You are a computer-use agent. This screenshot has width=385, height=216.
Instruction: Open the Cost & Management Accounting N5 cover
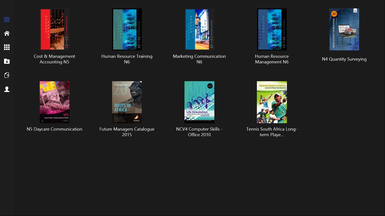[x=54, y=29]
